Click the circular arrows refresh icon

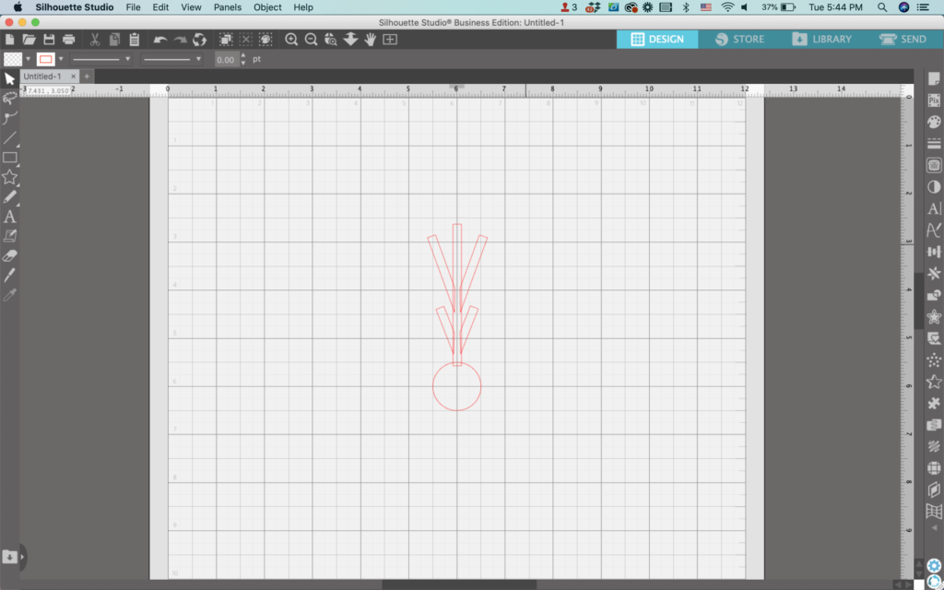199,40
